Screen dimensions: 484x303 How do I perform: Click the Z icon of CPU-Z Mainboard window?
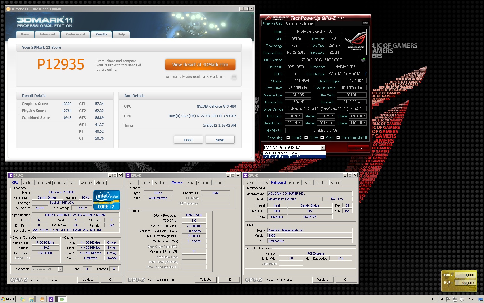pos(245,175)
